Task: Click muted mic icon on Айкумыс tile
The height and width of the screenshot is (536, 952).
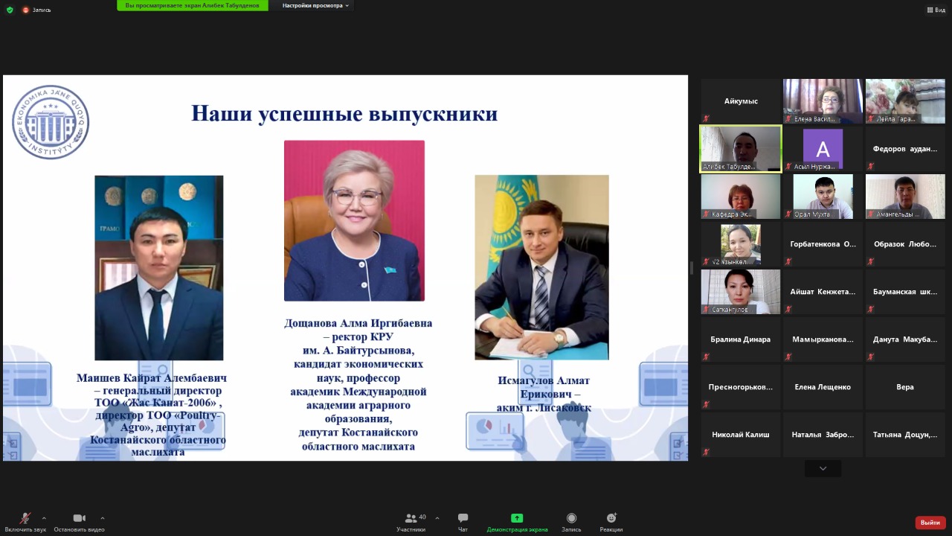Action: 706,118
